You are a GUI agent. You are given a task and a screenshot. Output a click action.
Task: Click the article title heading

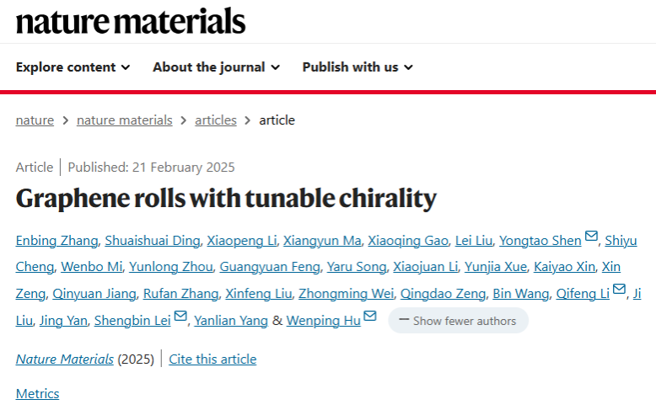pos(226,199)
